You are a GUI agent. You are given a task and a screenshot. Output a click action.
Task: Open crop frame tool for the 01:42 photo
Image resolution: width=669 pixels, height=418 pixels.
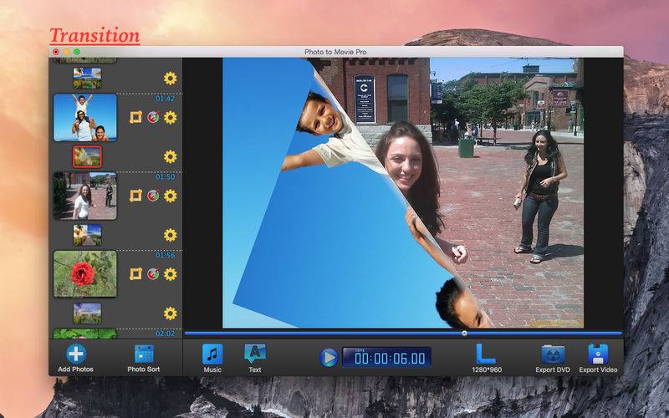pos(135,117)
